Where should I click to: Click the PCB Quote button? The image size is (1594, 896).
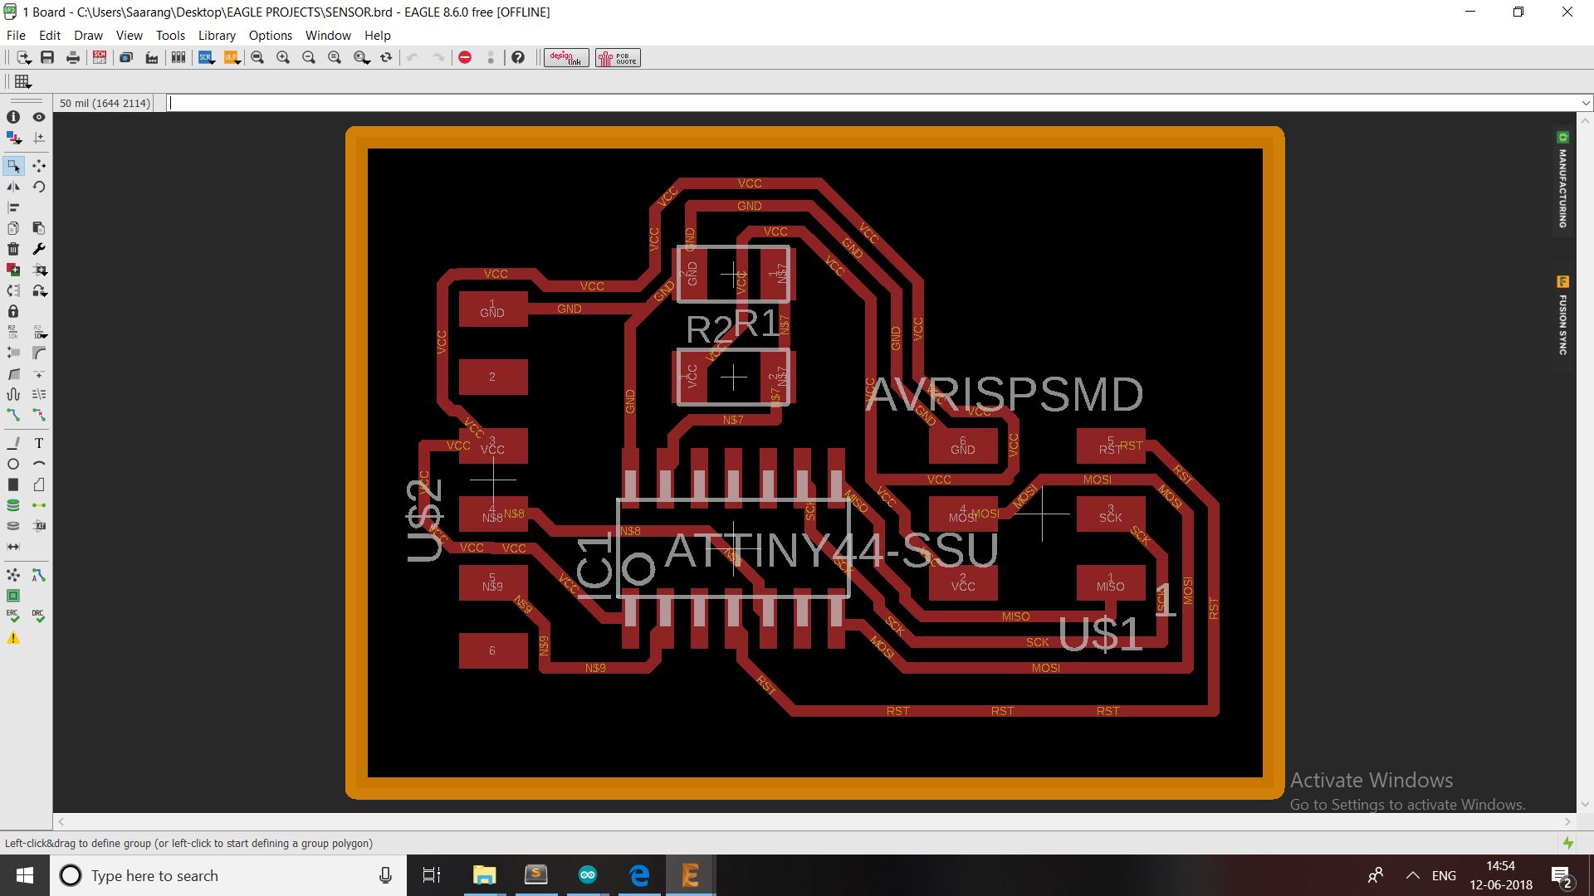(x=618, y=57)
